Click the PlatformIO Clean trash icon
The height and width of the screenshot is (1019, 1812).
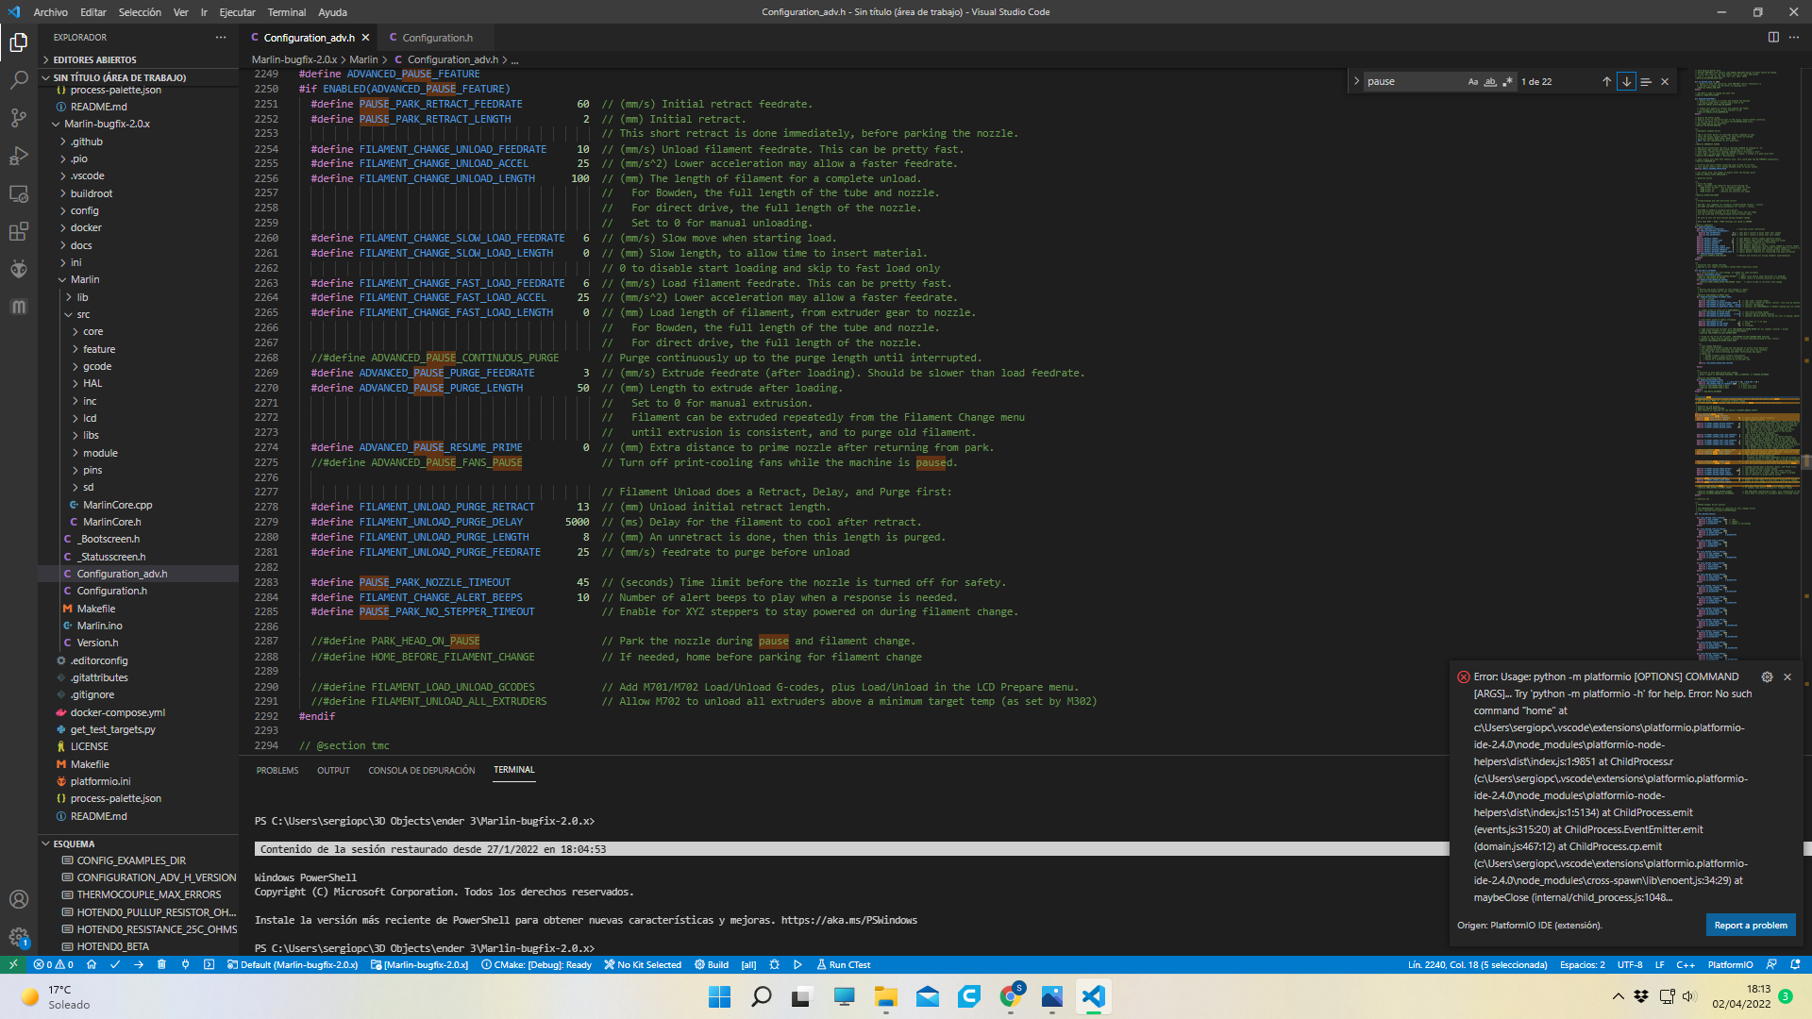click(161, 964)
